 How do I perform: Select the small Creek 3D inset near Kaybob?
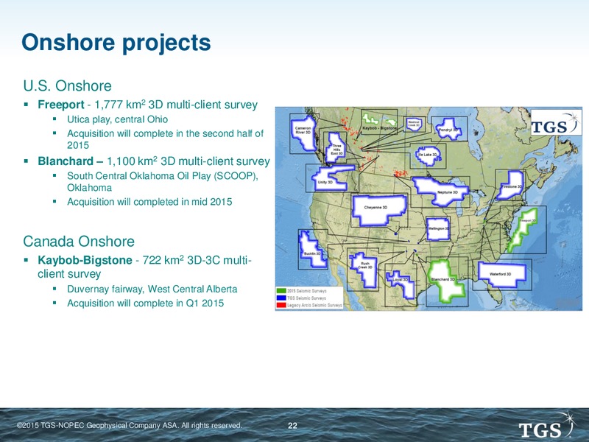(414, 124)
